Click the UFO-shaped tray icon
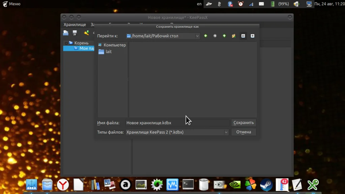 pos(209,4)
